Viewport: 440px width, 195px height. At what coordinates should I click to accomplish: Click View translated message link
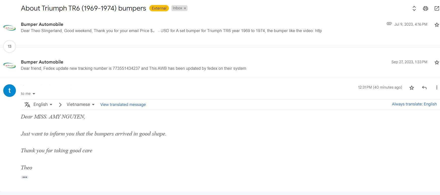click(x=123, y=105)
